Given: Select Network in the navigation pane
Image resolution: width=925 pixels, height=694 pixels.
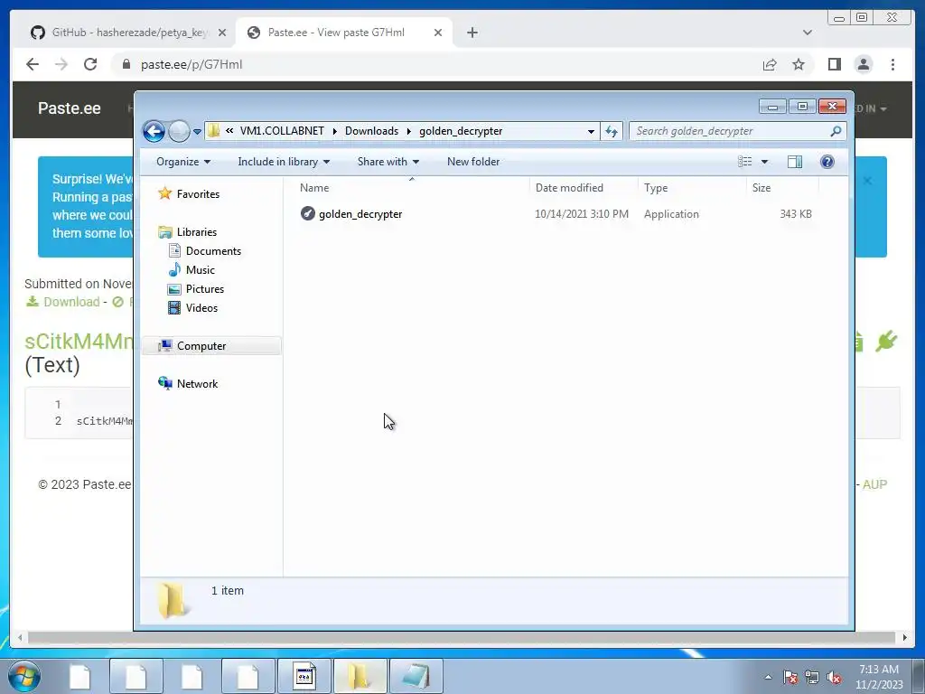Looking at the screenshot, I should click(x=197, y=383).
